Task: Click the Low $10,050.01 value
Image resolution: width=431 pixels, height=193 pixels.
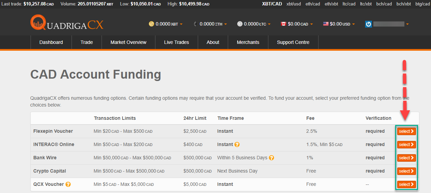Action: (x=146, y=4)
